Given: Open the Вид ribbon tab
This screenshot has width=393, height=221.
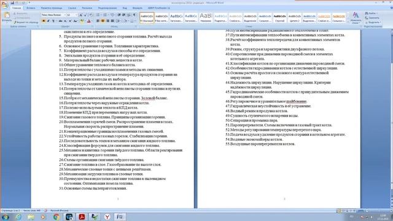Looking at the screenshot, I should pos(125,8).
